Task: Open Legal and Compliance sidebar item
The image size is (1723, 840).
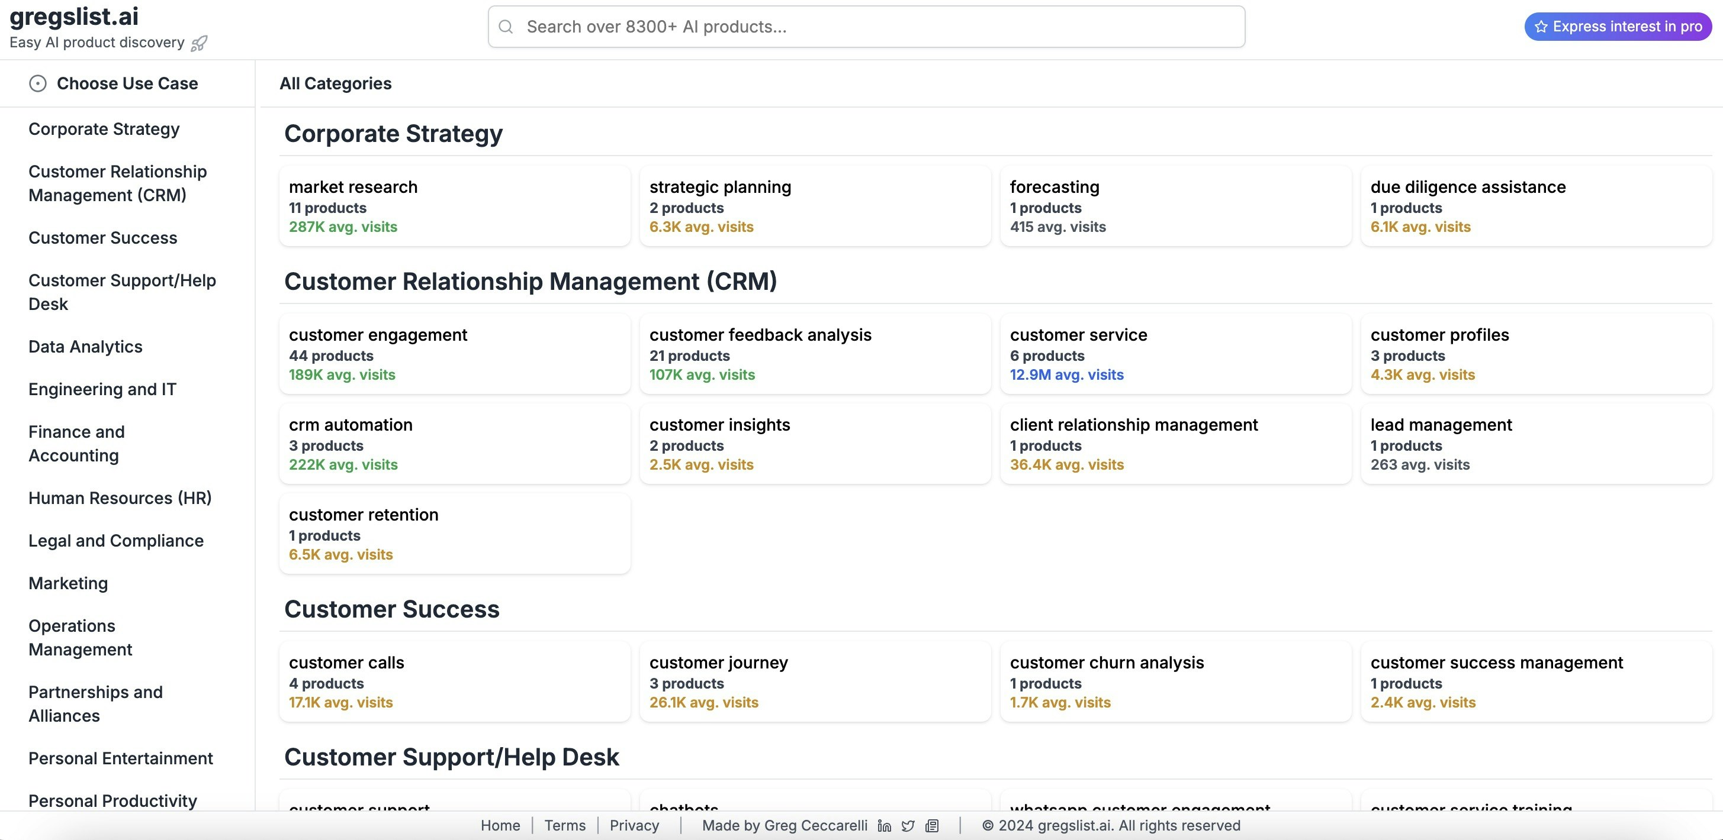Action: point(115,541)
